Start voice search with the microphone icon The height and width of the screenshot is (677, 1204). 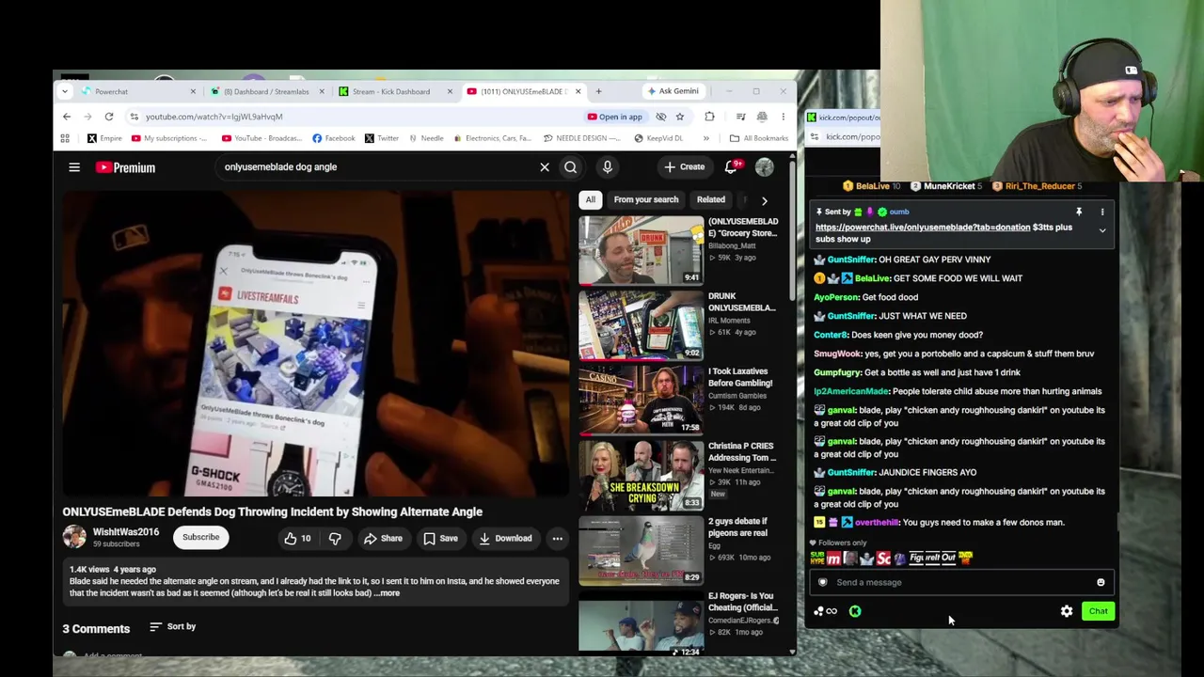pos(607,167)
